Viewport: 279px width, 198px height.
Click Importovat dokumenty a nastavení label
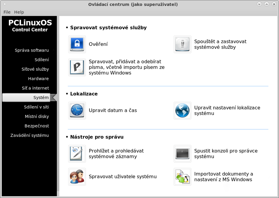pyautogui.click(x=223, y=177)
